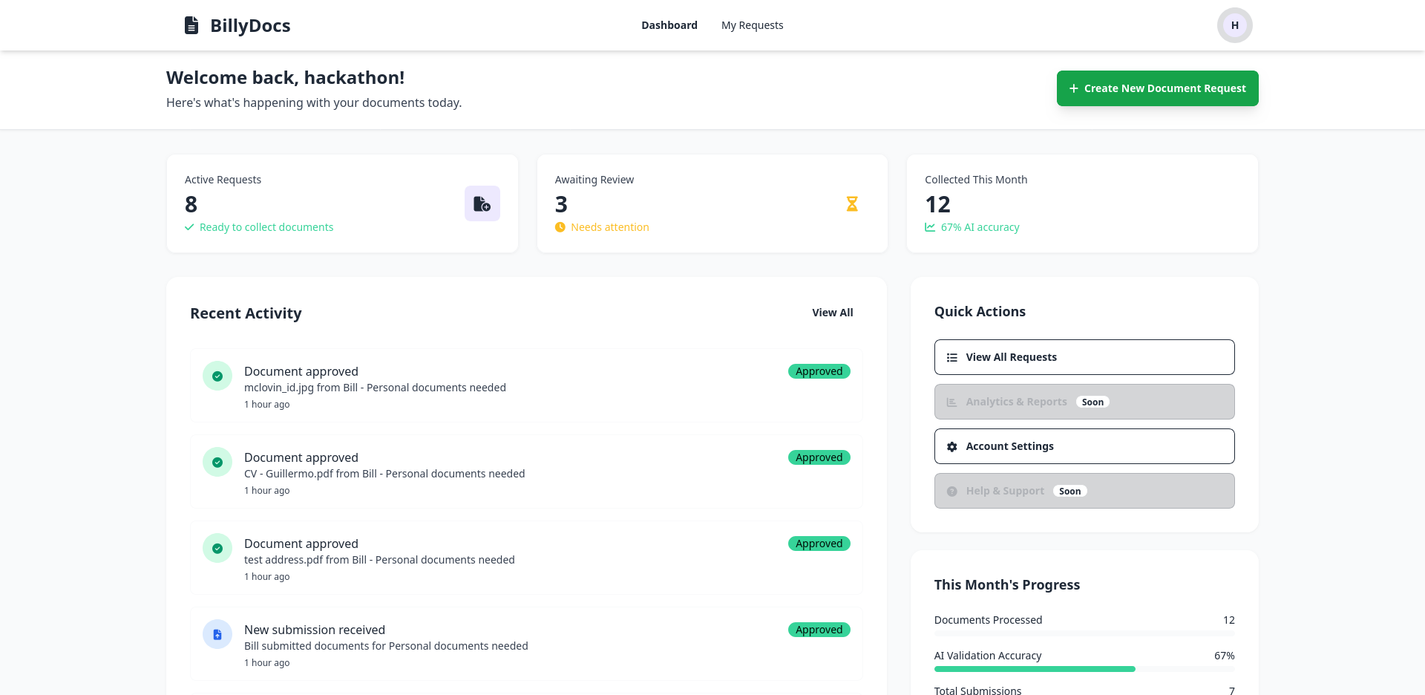Click the list icon in View All Requests

[x=952, y=357]
